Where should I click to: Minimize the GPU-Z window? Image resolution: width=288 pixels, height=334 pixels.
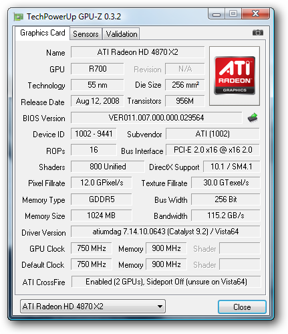pyautogui.click(x=217, y=14)
